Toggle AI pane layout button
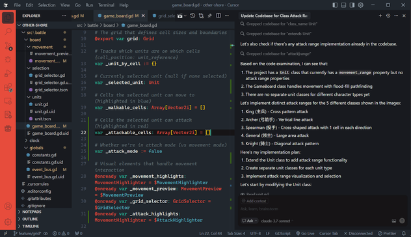The width and height of the screenshot is (411, 237). 352,5
